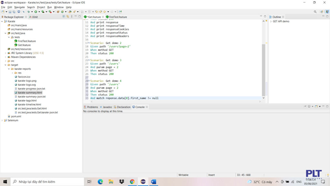Click editor line 33 match statement
Viewport: 330px width, 186px height.
(x=124, y=98)
